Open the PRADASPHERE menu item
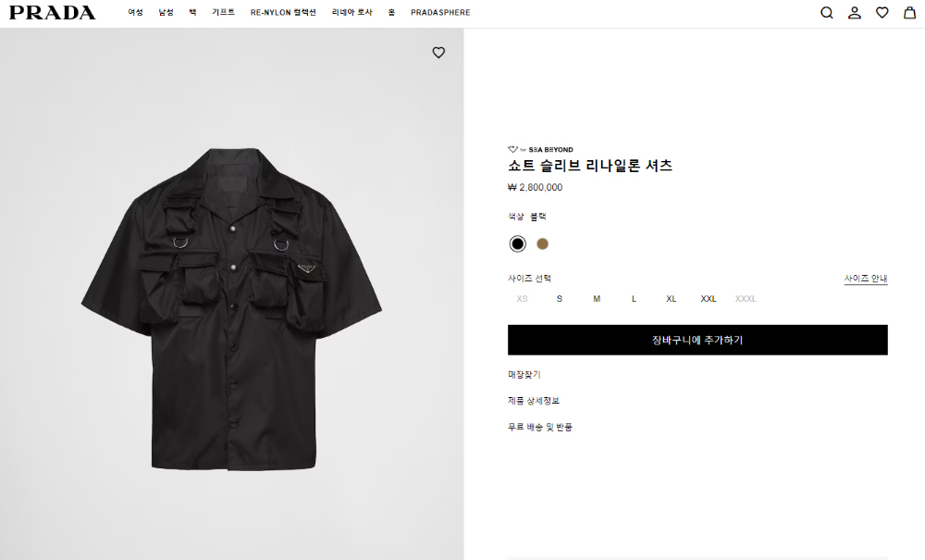Viewport: 925px width, 560px height. tap(440, 13)
